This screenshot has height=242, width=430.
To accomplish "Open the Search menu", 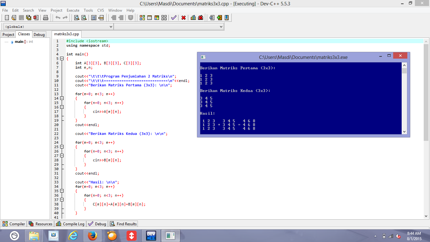I will [x=28, y=10].
